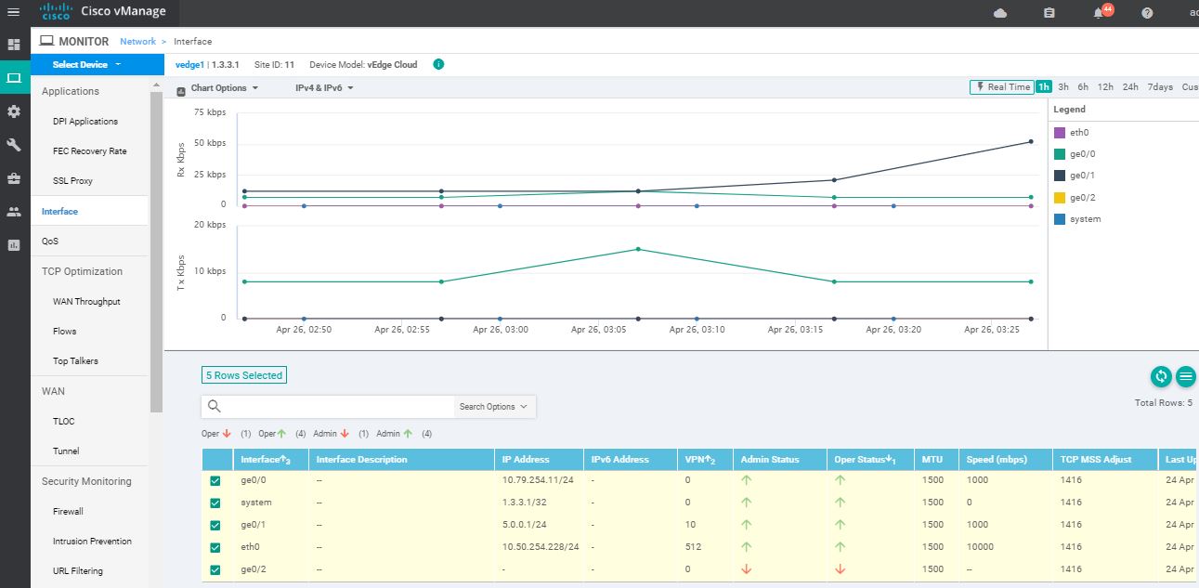Select the 6h time range tab

click(x=1083, y=87)
